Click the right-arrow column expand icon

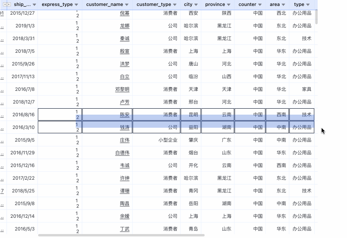click(9, 4)
